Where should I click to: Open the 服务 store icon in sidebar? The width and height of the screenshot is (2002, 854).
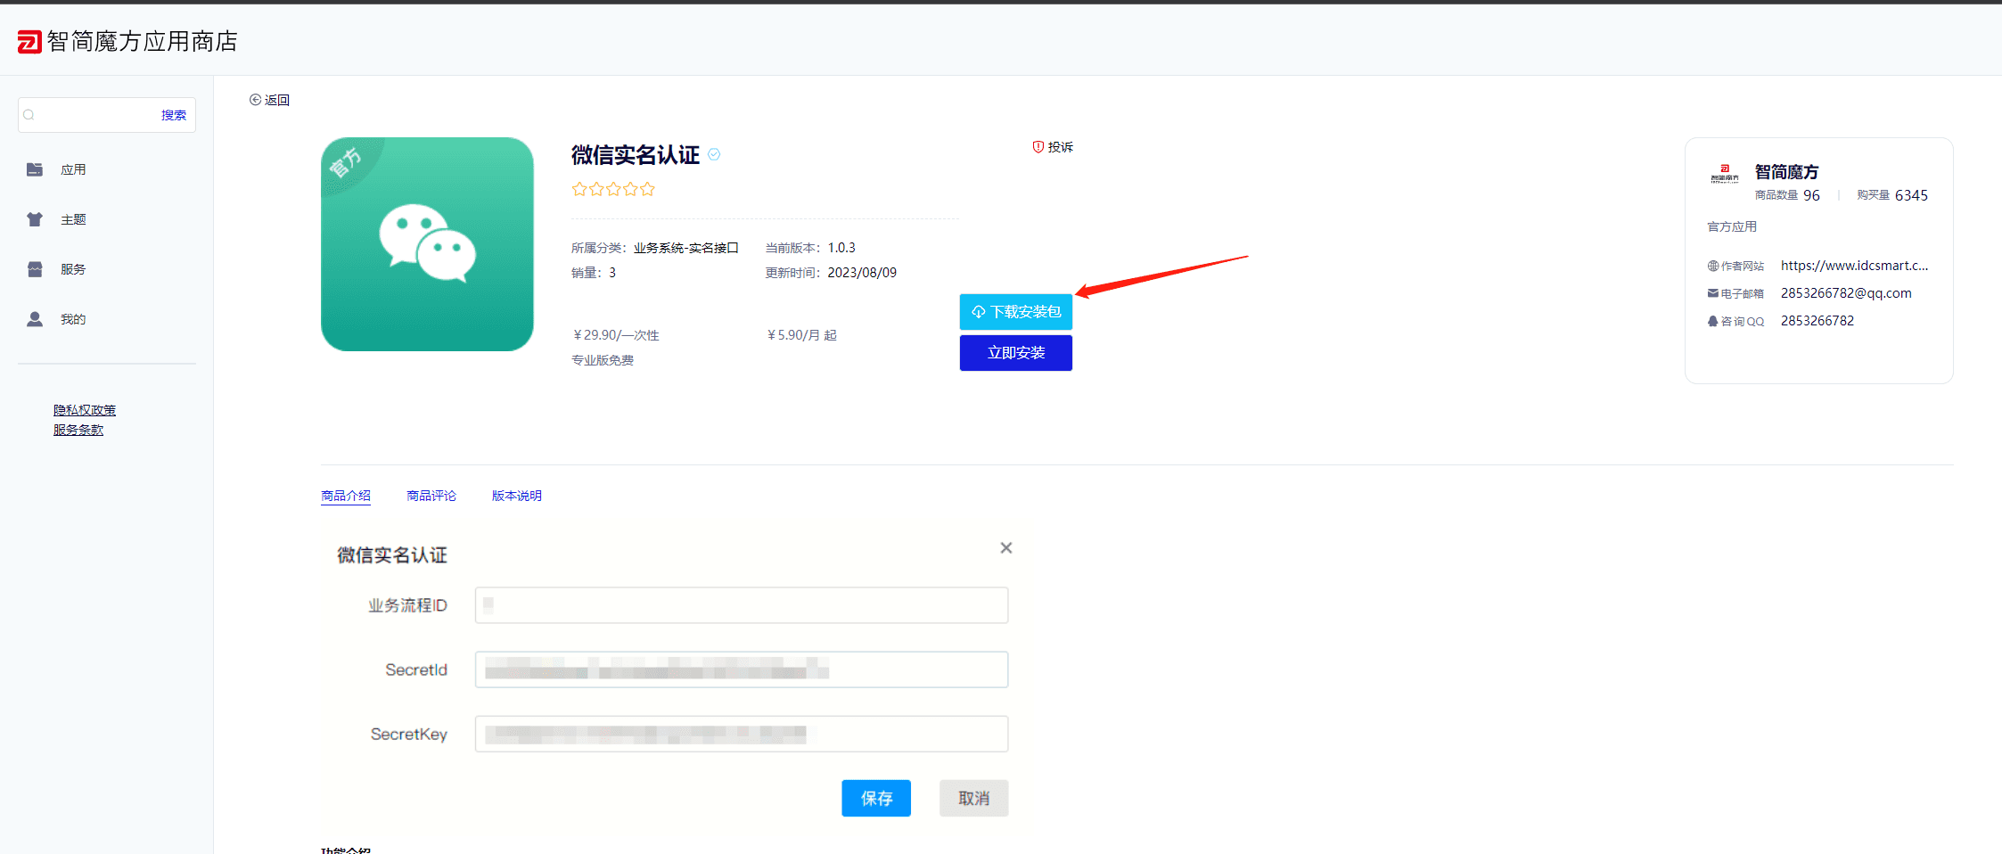35,269
